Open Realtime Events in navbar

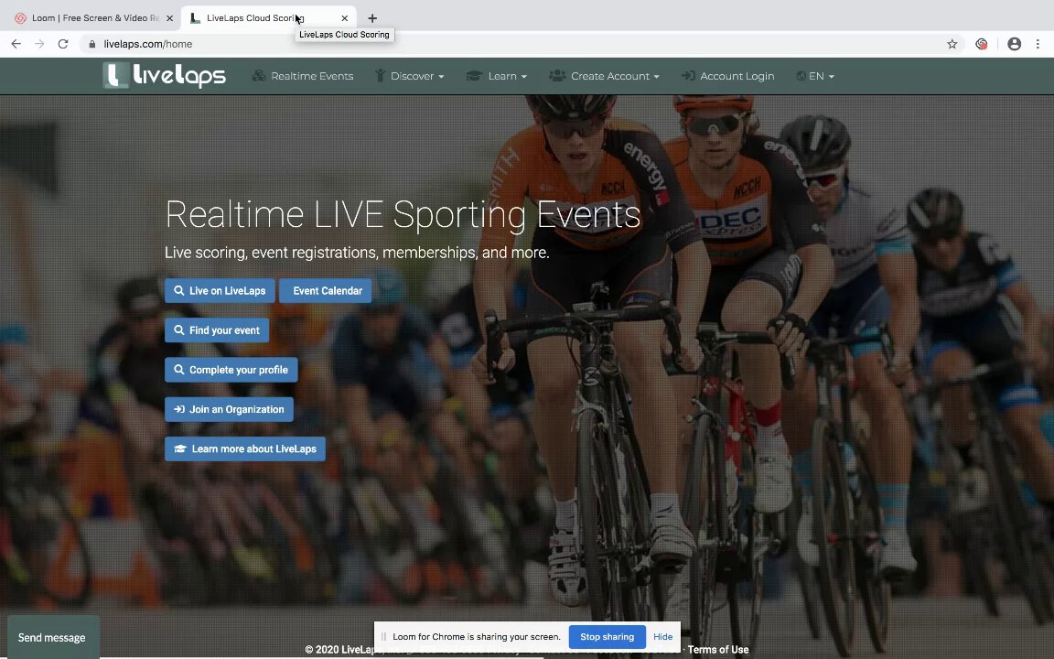(x=303, y=76)
